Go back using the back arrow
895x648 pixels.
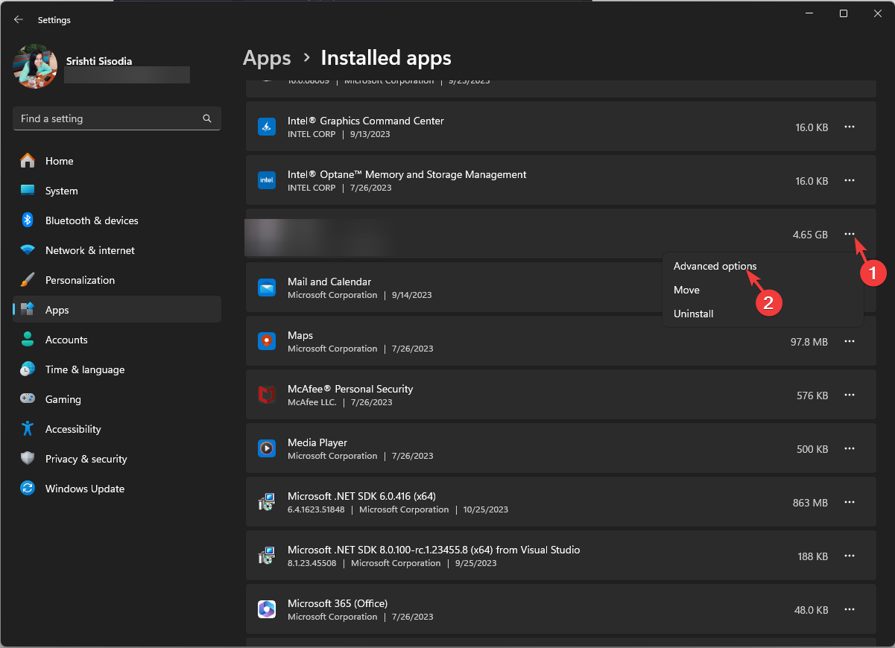pyautogui.click(x=19, y=20)
